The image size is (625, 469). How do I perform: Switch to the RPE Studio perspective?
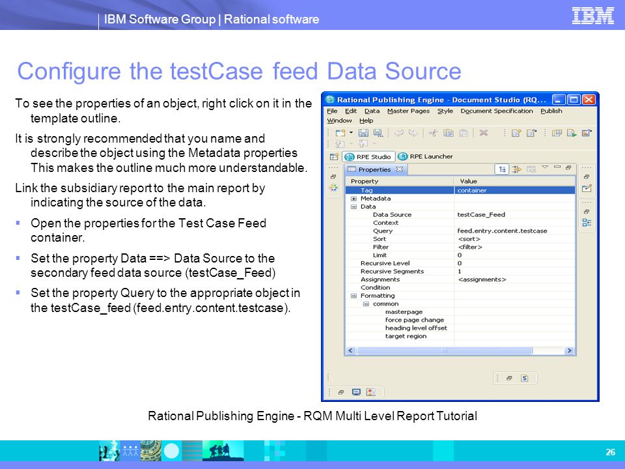(x=368, y=157)
